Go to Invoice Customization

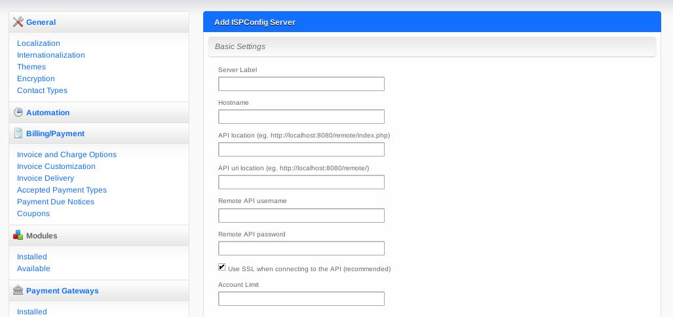(56, 166)
